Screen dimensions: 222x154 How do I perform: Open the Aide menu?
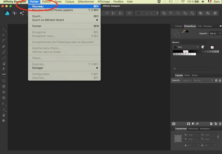pos(130,2)
